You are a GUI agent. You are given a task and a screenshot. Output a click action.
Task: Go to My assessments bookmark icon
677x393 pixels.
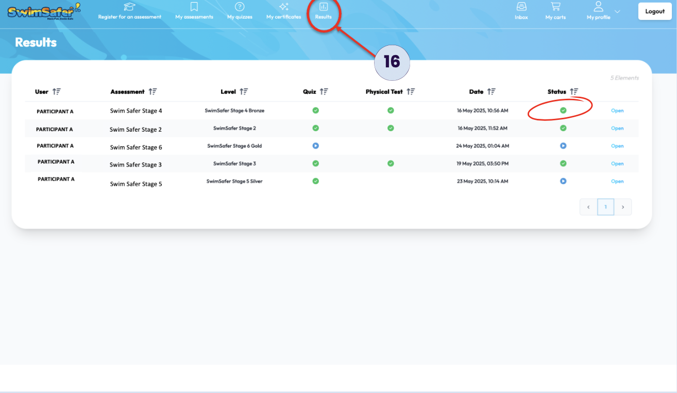[194, 7]
